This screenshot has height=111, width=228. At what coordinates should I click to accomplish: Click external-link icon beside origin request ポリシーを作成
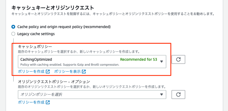pyautogui.click(x=48, y=102)
